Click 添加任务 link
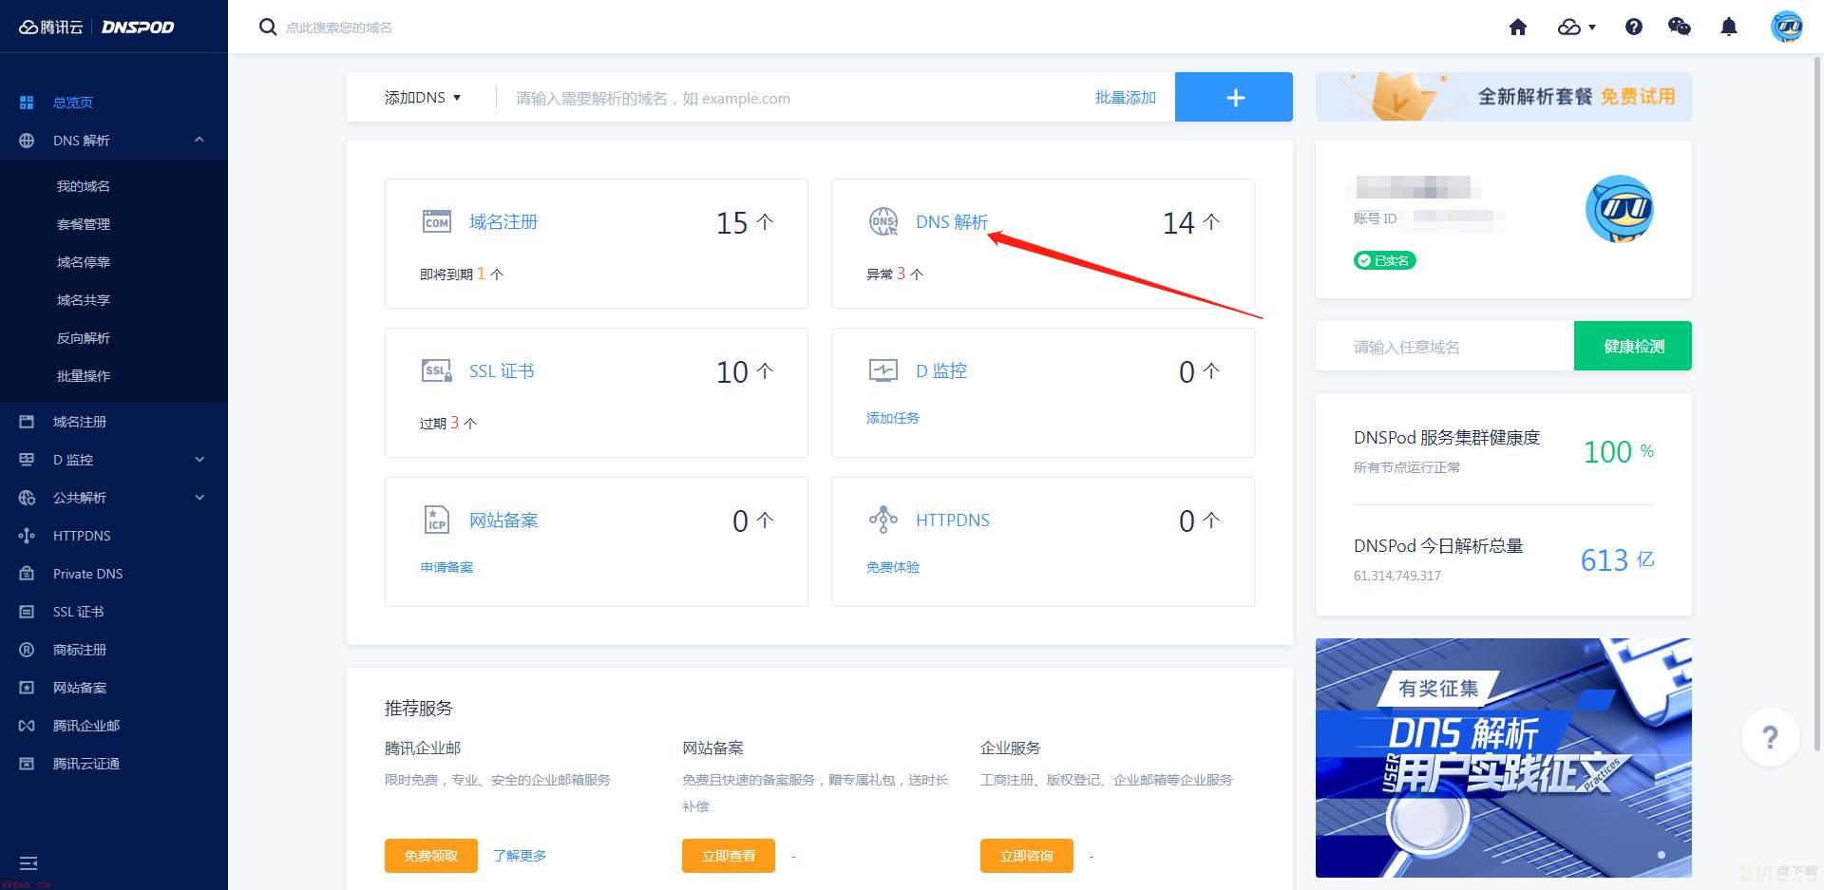 pyautogui.click(x=893, y=418)
